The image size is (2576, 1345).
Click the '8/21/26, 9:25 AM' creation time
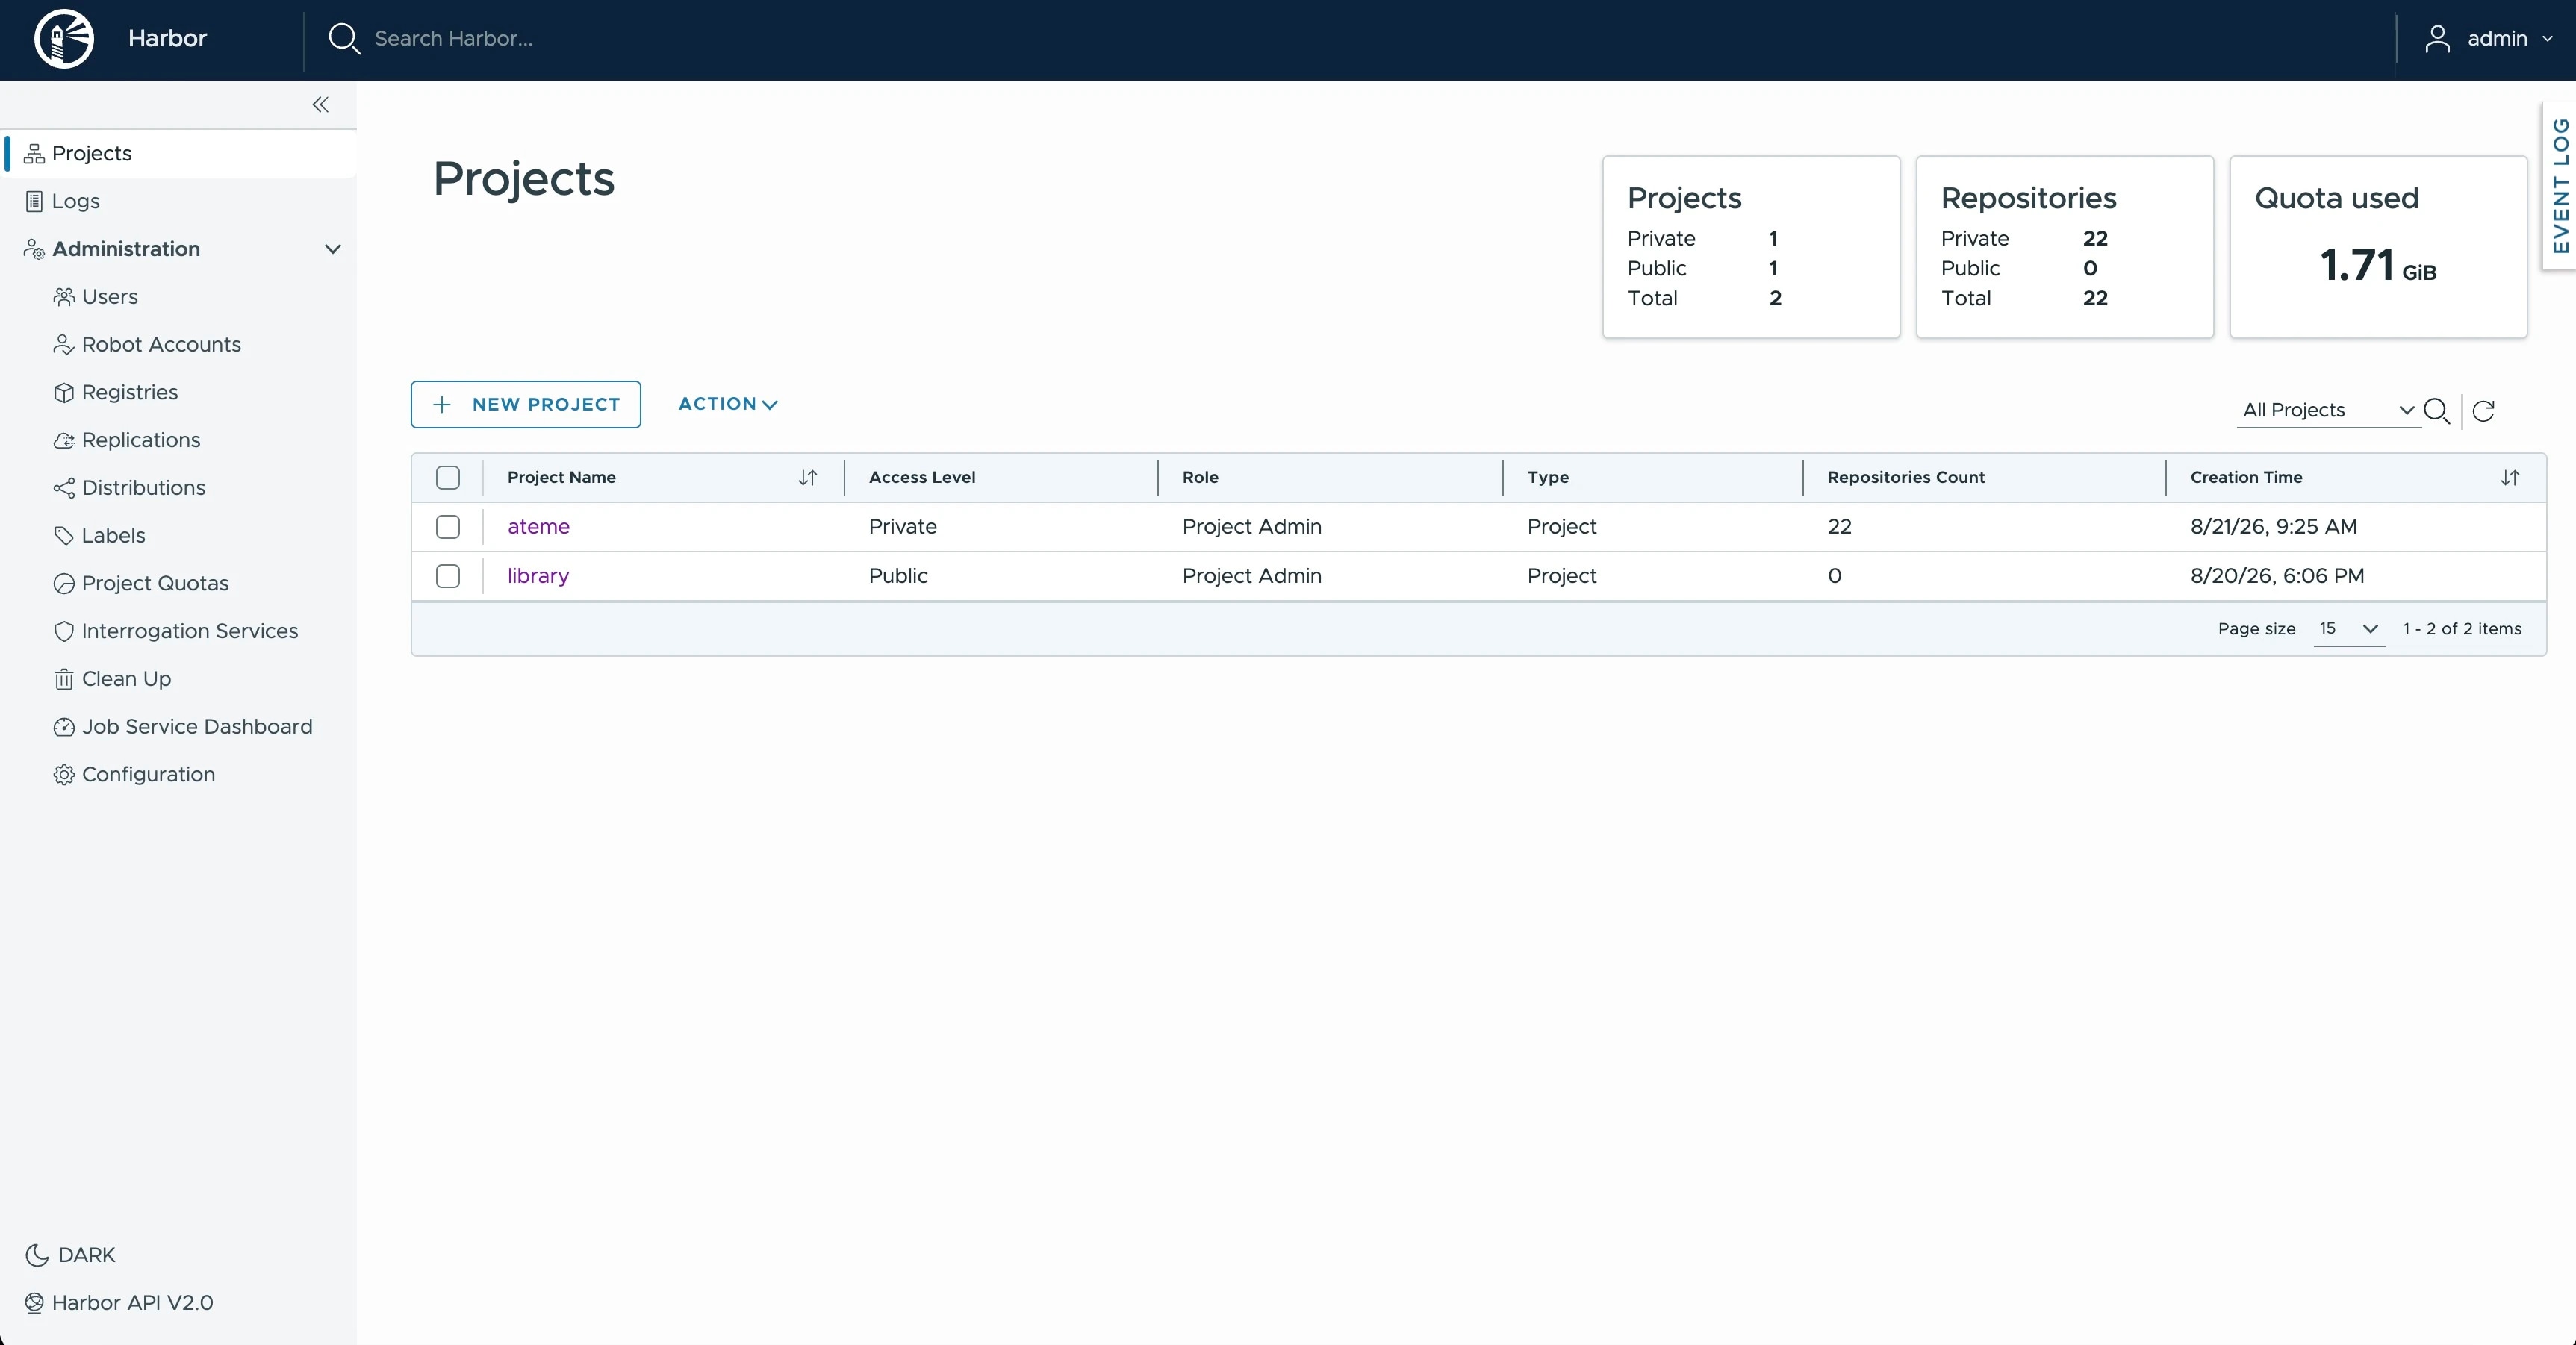2273,527
